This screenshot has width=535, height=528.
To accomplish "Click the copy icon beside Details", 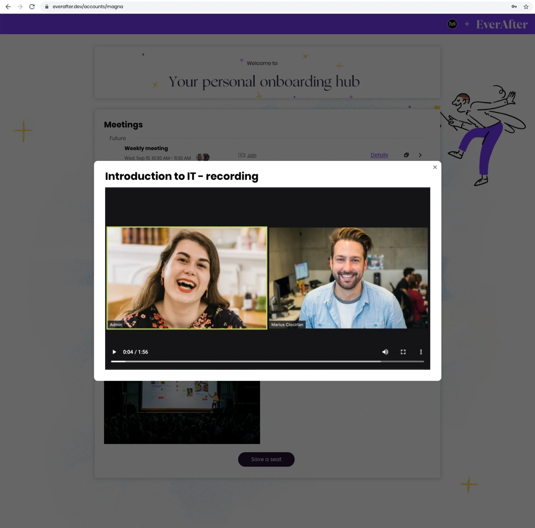I will pos(406,155).
